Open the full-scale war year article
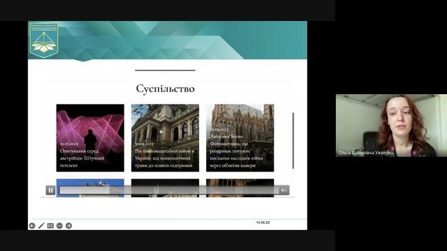The height and width of the screenshot is (251, 447). (165, 138)
